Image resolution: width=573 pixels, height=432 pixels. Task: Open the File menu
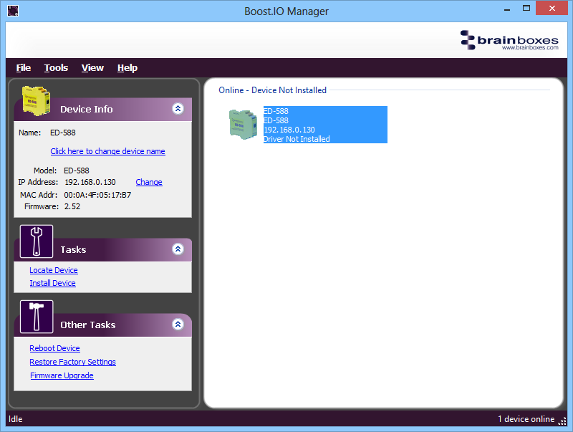tap(23, 67)
